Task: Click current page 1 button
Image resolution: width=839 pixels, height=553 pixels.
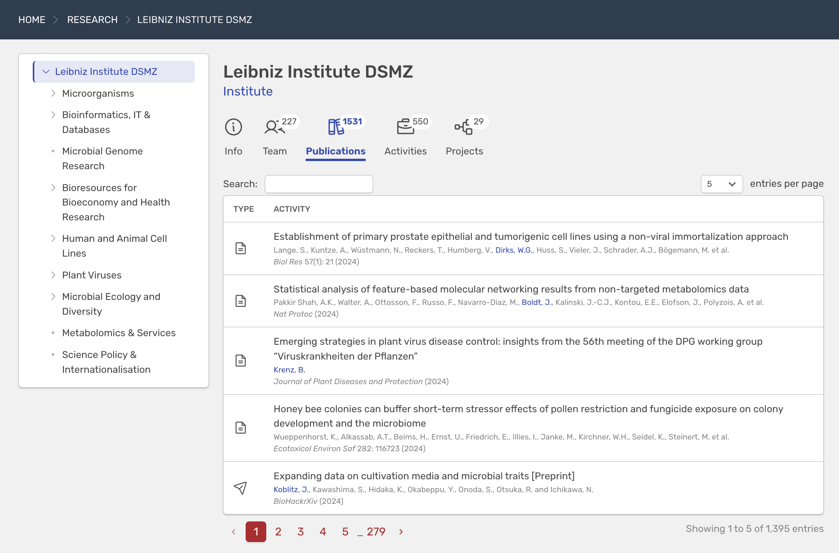Action: point(256,532)
